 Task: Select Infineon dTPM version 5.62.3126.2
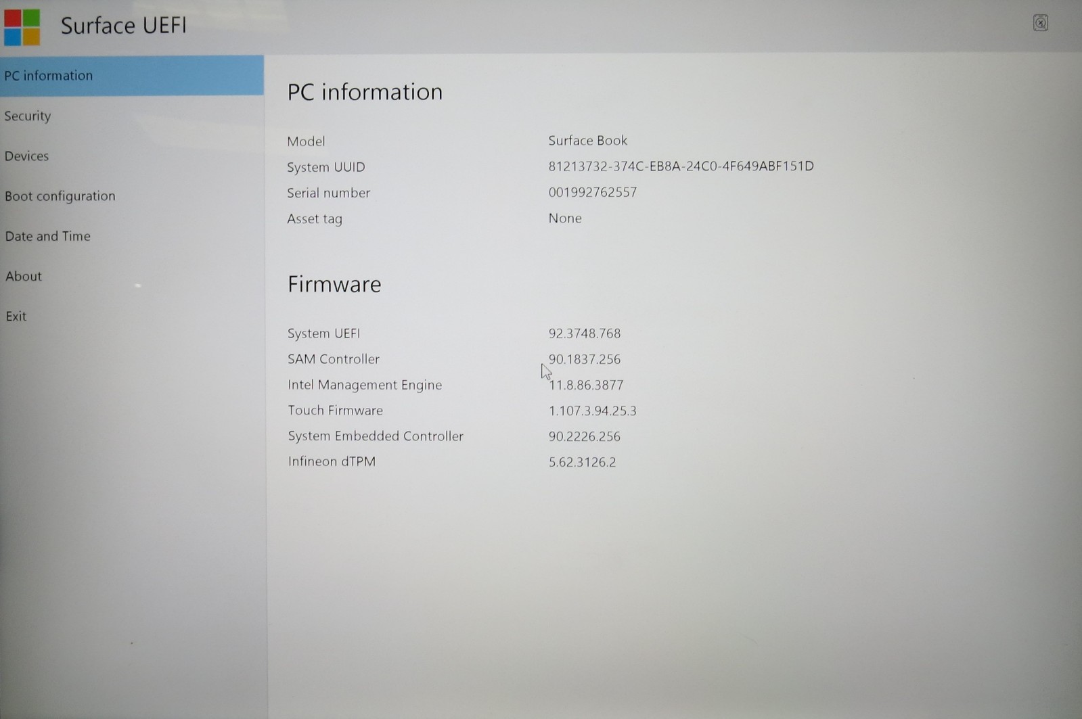click(x=582, y=462)
